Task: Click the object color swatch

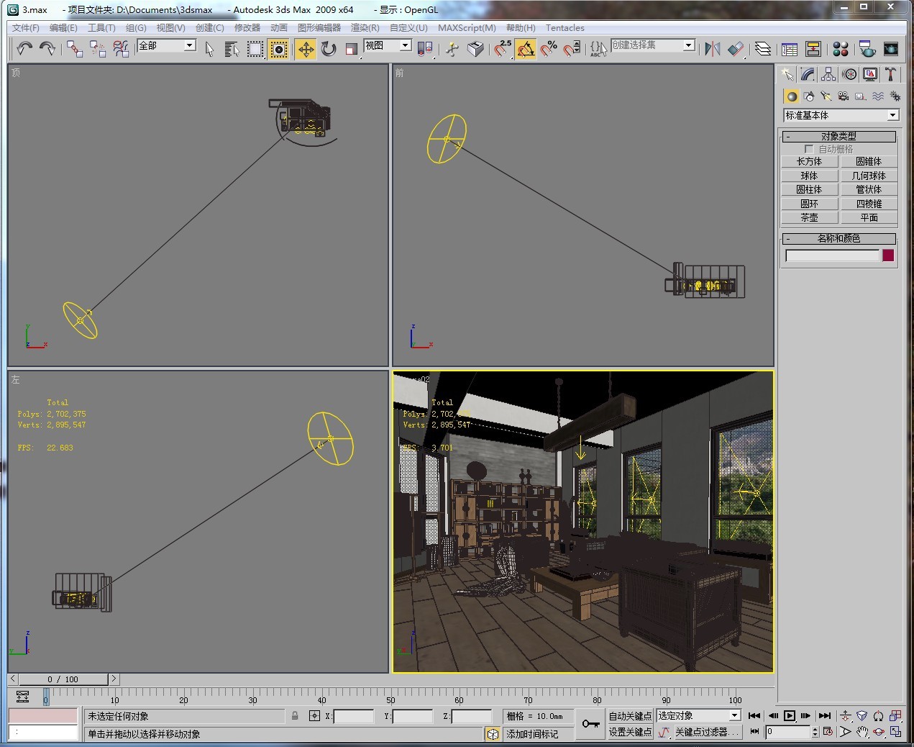Action: tap(888, 255)
